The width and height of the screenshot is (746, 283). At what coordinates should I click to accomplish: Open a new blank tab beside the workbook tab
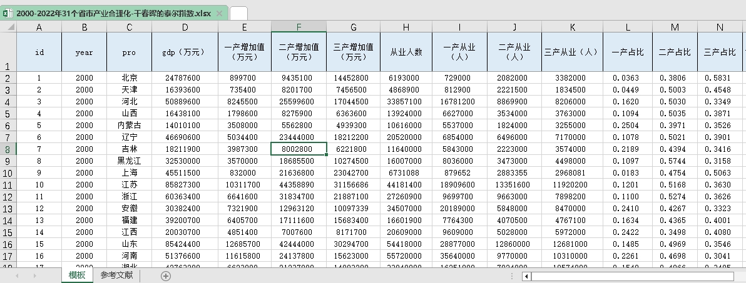(x=238, y=13)
